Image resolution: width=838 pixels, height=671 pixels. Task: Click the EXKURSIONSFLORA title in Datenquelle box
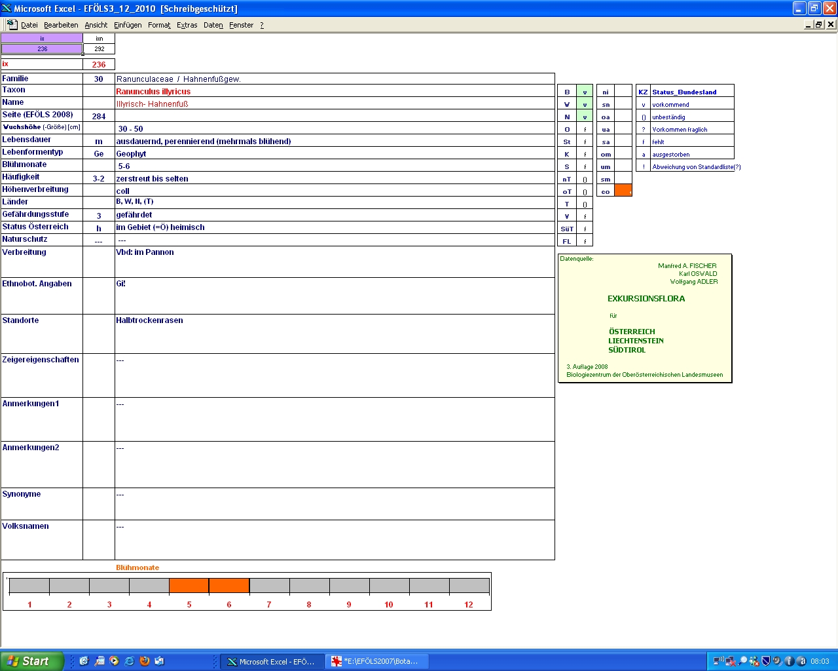(646, 299)
